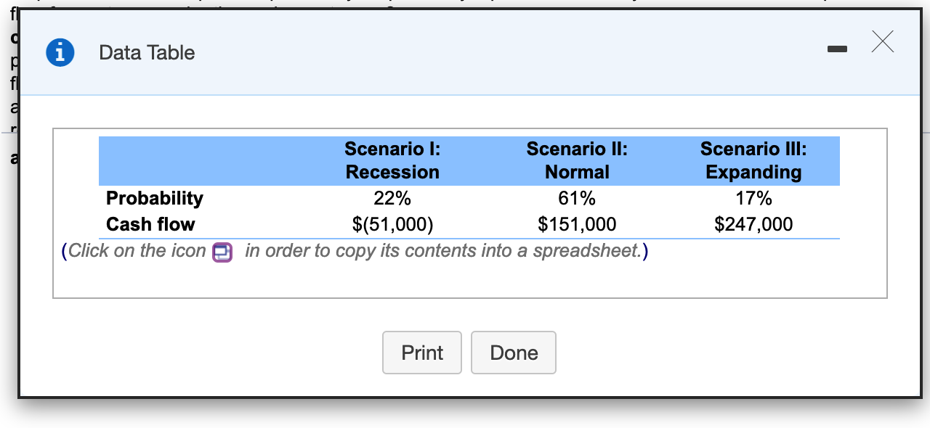930x428 pixels.
Task: Click the 22% probability cell
Action: [x=392, y=198]
